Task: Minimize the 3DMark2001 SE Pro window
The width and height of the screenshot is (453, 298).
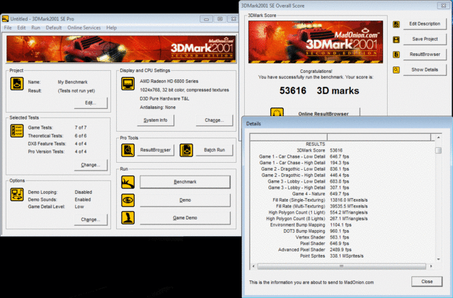Action: click(206, 19)
